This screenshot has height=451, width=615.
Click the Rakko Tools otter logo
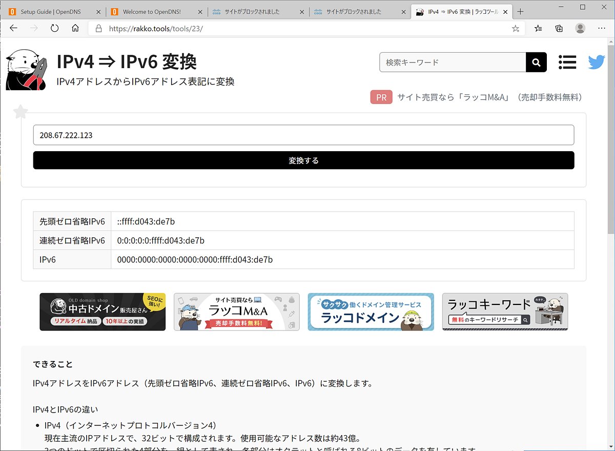pos(25,68)
